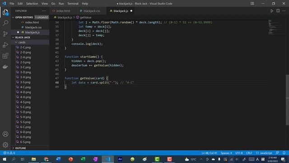Click unsaved dot on blackjack.js tab
Screen dimensions: 289x163
click(x=131, y=11)
